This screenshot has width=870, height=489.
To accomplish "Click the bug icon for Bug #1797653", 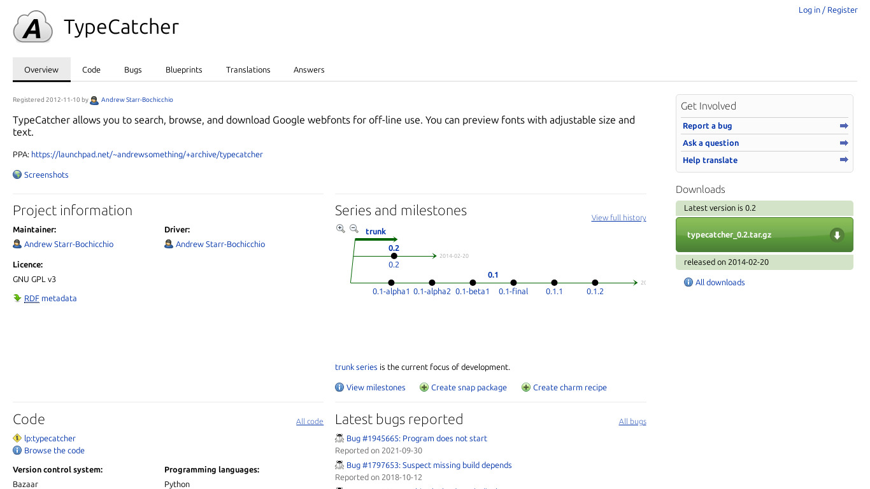I will (x=339, y=465).
